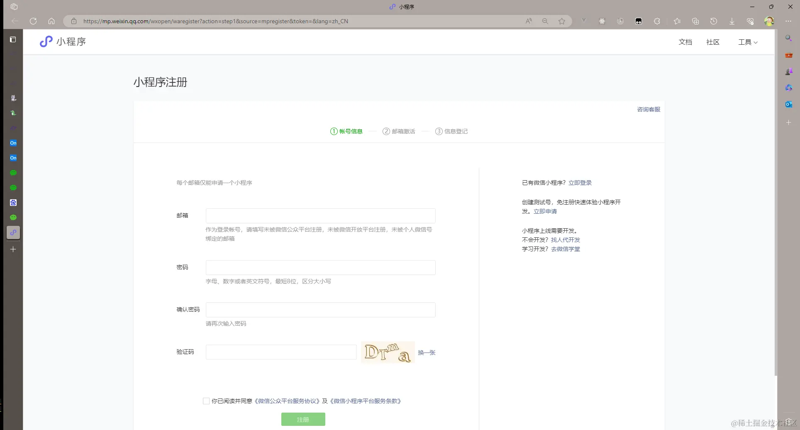The width and height of the screenshot is (800, 430).
Task: Add a sidebar app with plus
Action: (x=789, y=123)
